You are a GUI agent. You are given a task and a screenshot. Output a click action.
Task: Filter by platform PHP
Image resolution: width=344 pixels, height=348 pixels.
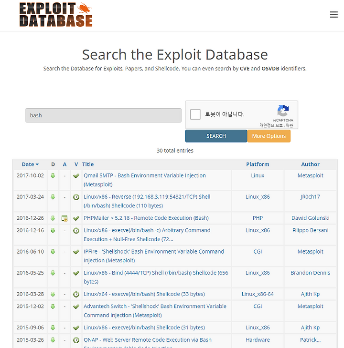click(x=258, y=218)
